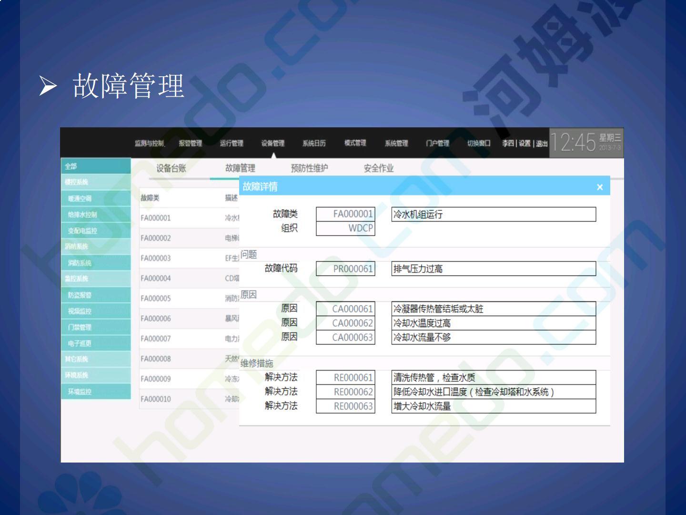Select 视频监控 in the sidebar

[96, 311]
